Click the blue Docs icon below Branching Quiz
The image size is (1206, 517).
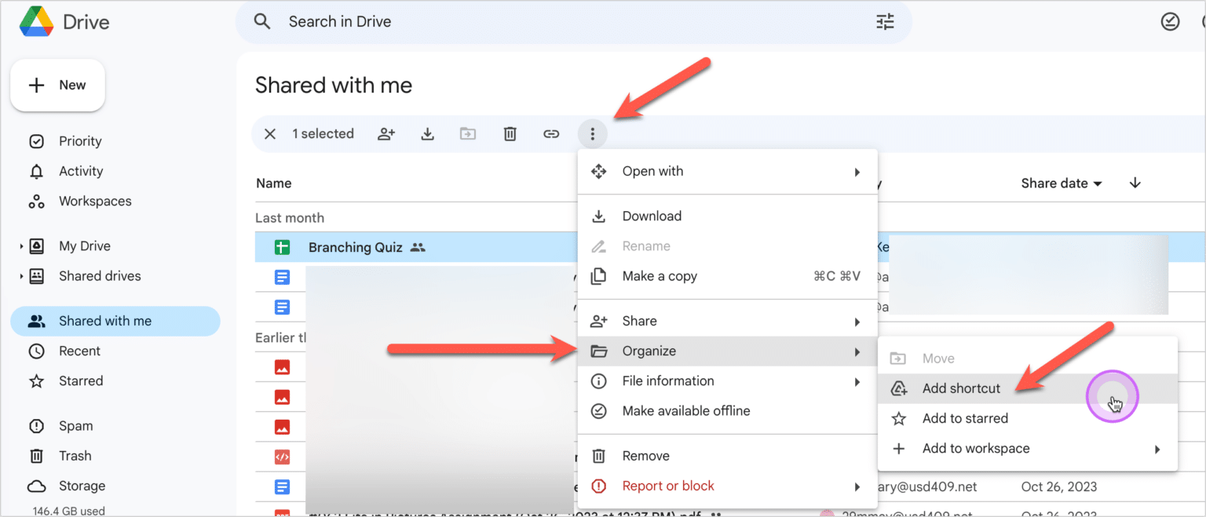tap(282, 277)
